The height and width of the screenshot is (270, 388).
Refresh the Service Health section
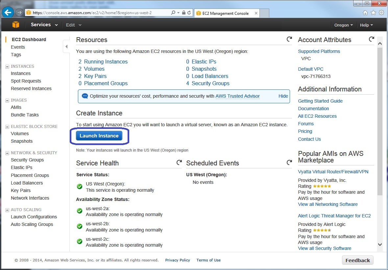point(179,162)
